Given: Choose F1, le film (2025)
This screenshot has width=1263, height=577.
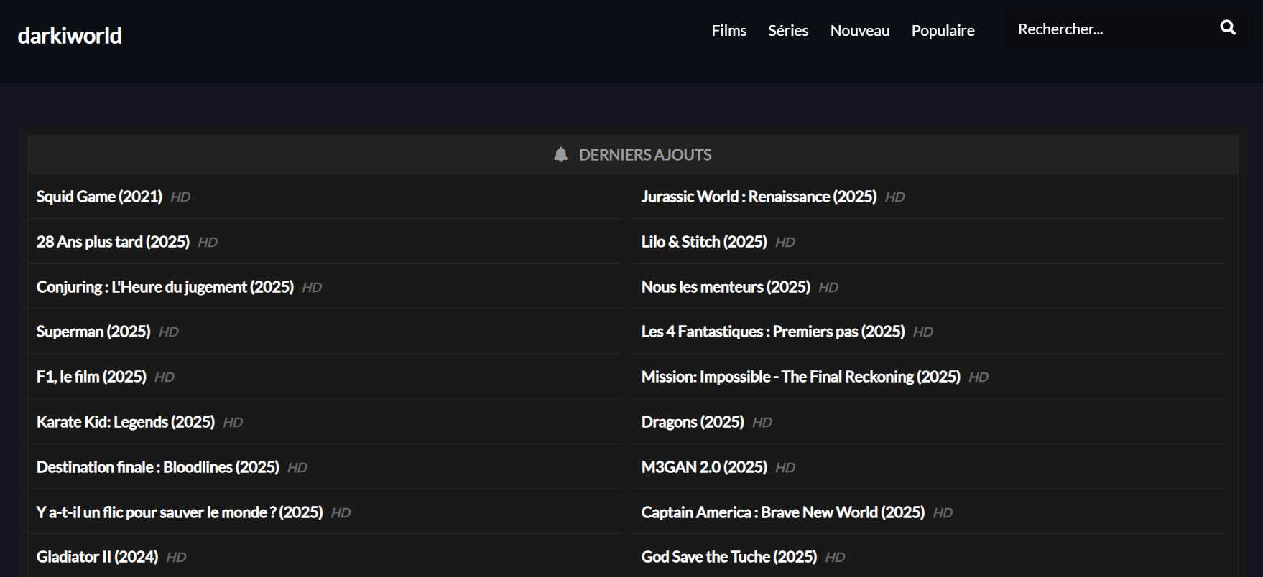Looking at the screenshot, I should click(x=91, y=377).
